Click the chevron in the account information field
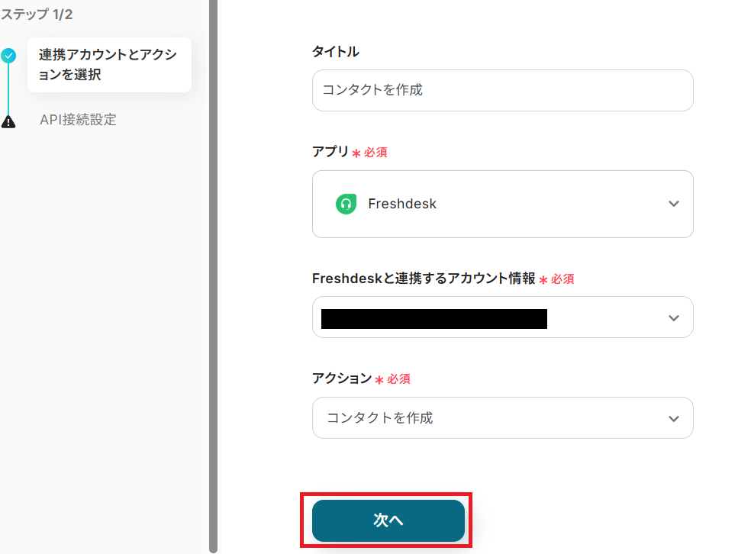The width and height of the screenshot is (738, 554). pos(673,317)
